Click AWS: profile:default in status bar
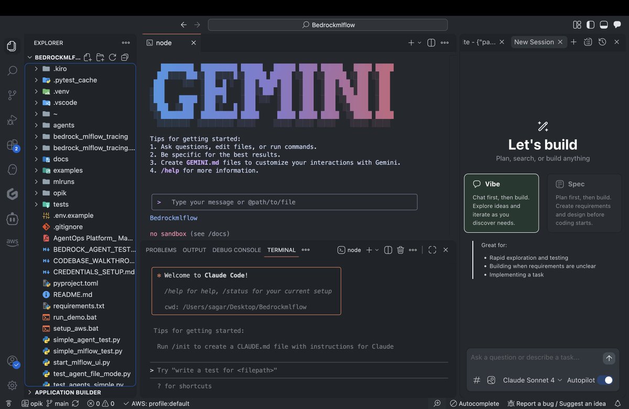The image size is (629, 409). (x=156, y=404)
